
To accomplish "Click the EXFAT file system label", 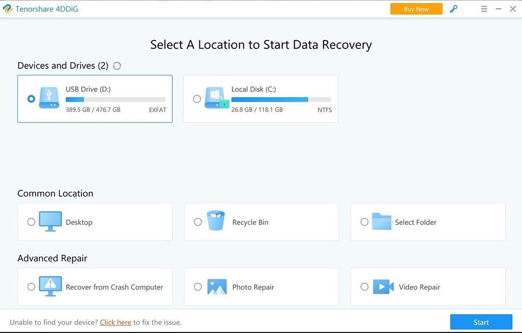I will click(x=157, y=110).
